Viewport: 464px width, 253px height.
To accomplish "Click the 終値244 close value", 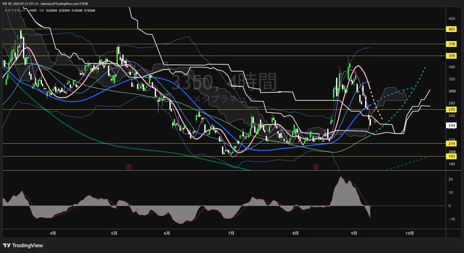I will [x=90, y=11].
